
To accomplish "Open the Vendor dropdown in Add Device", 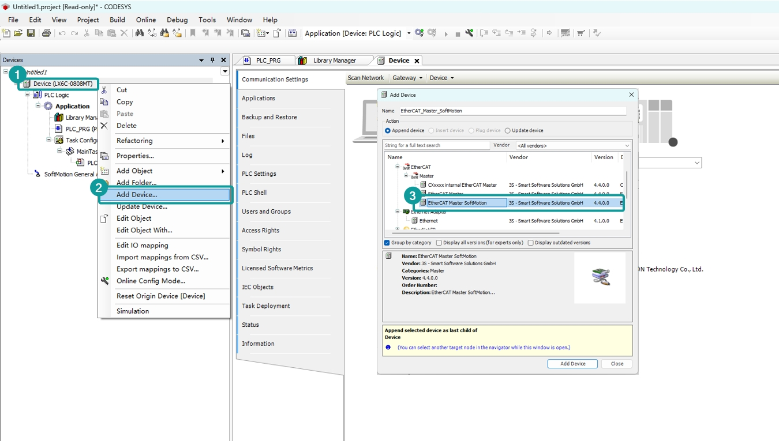I will 573,146.
